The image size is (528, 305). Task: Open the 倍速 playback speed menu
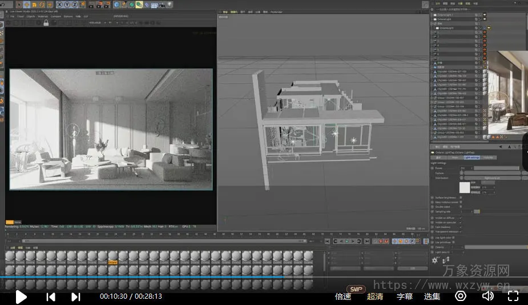pyautogui.click(x=343, y=296)
